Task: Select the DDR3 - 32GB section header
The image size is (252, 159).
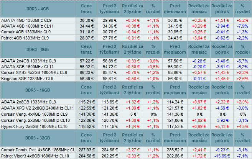Action: point(38,138)
